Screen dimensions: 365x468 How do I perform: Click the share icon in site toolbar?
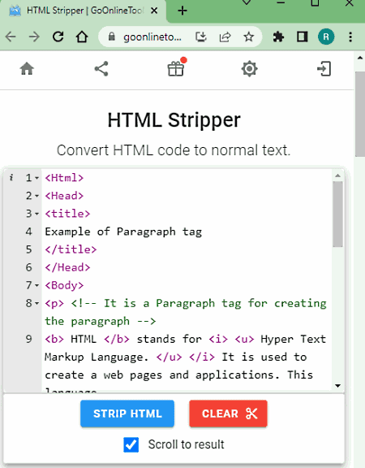click(x=101, y=69)
